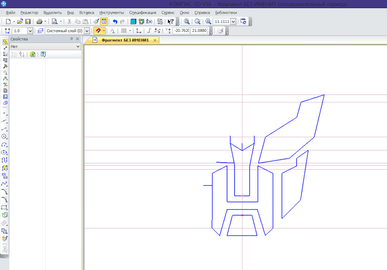Click the X coordinate field -20.762

pyautogui.click(x=181, y=31)
